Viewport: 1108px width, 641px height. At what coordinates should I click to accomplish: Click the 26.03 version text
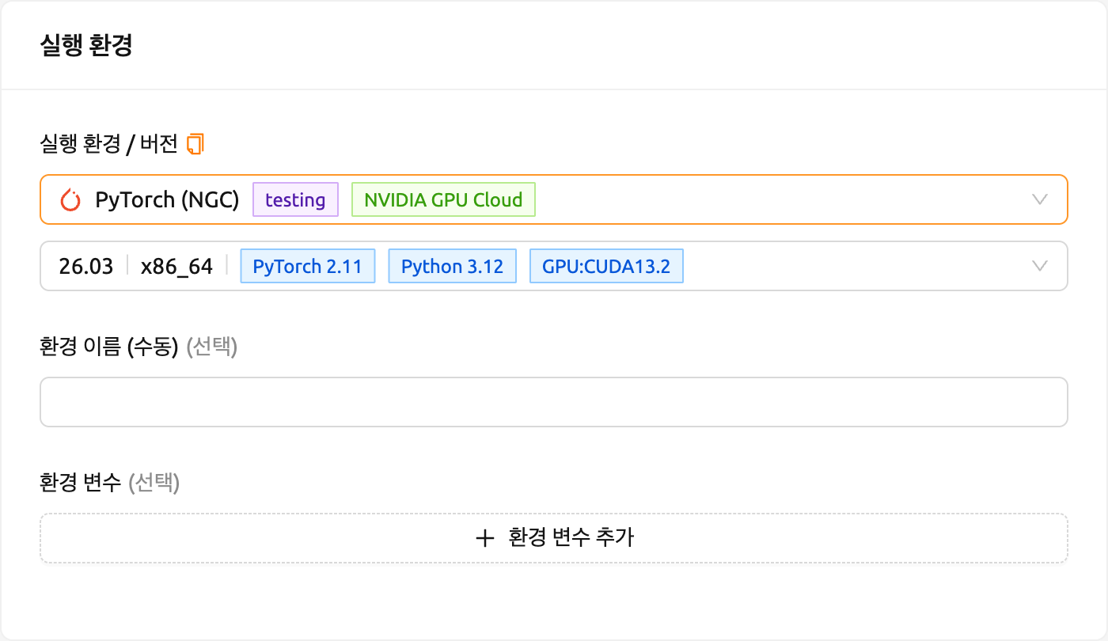click(x=86, y=266)
